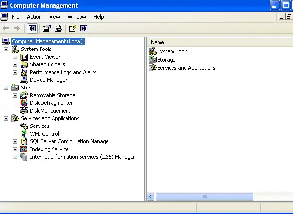Click the Storage tree node icon
293x214 pixels.
pos(15,88)
